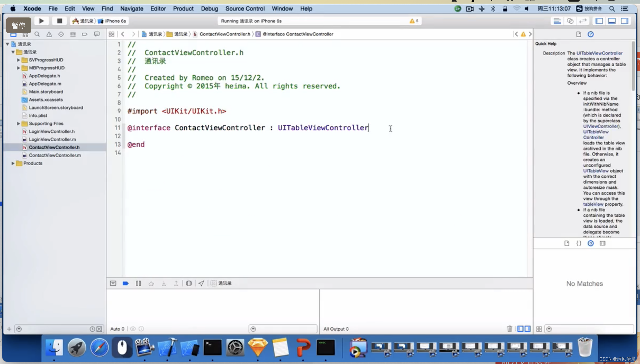Viewport: 640px width, 364px height.
Task: Show the File inspector
Action: pos(578,34)
